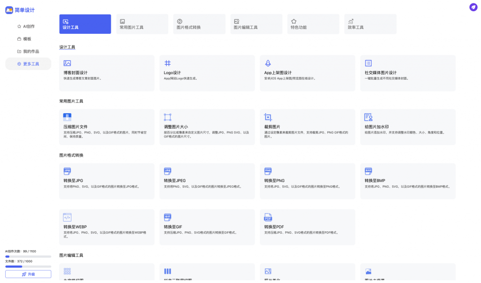
Task: Open the 转换至WEBP tool title
Action: (x=75, y=227)
